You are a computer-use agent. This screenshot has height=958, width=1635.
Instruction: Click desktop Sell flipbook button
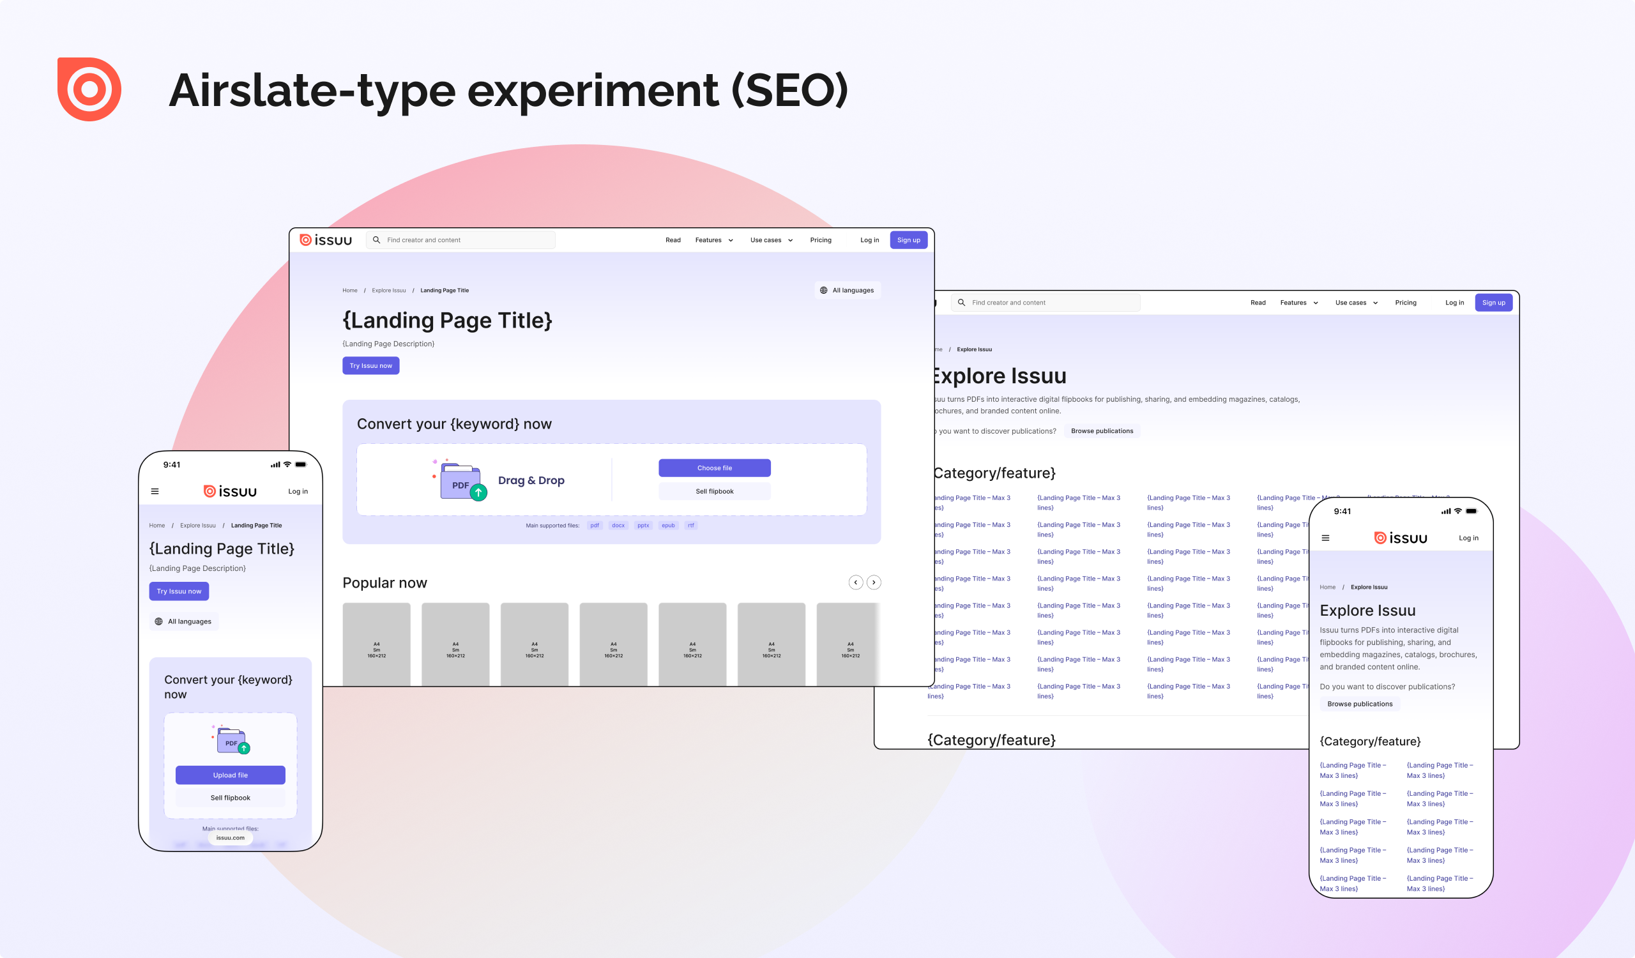coord(714,492)
